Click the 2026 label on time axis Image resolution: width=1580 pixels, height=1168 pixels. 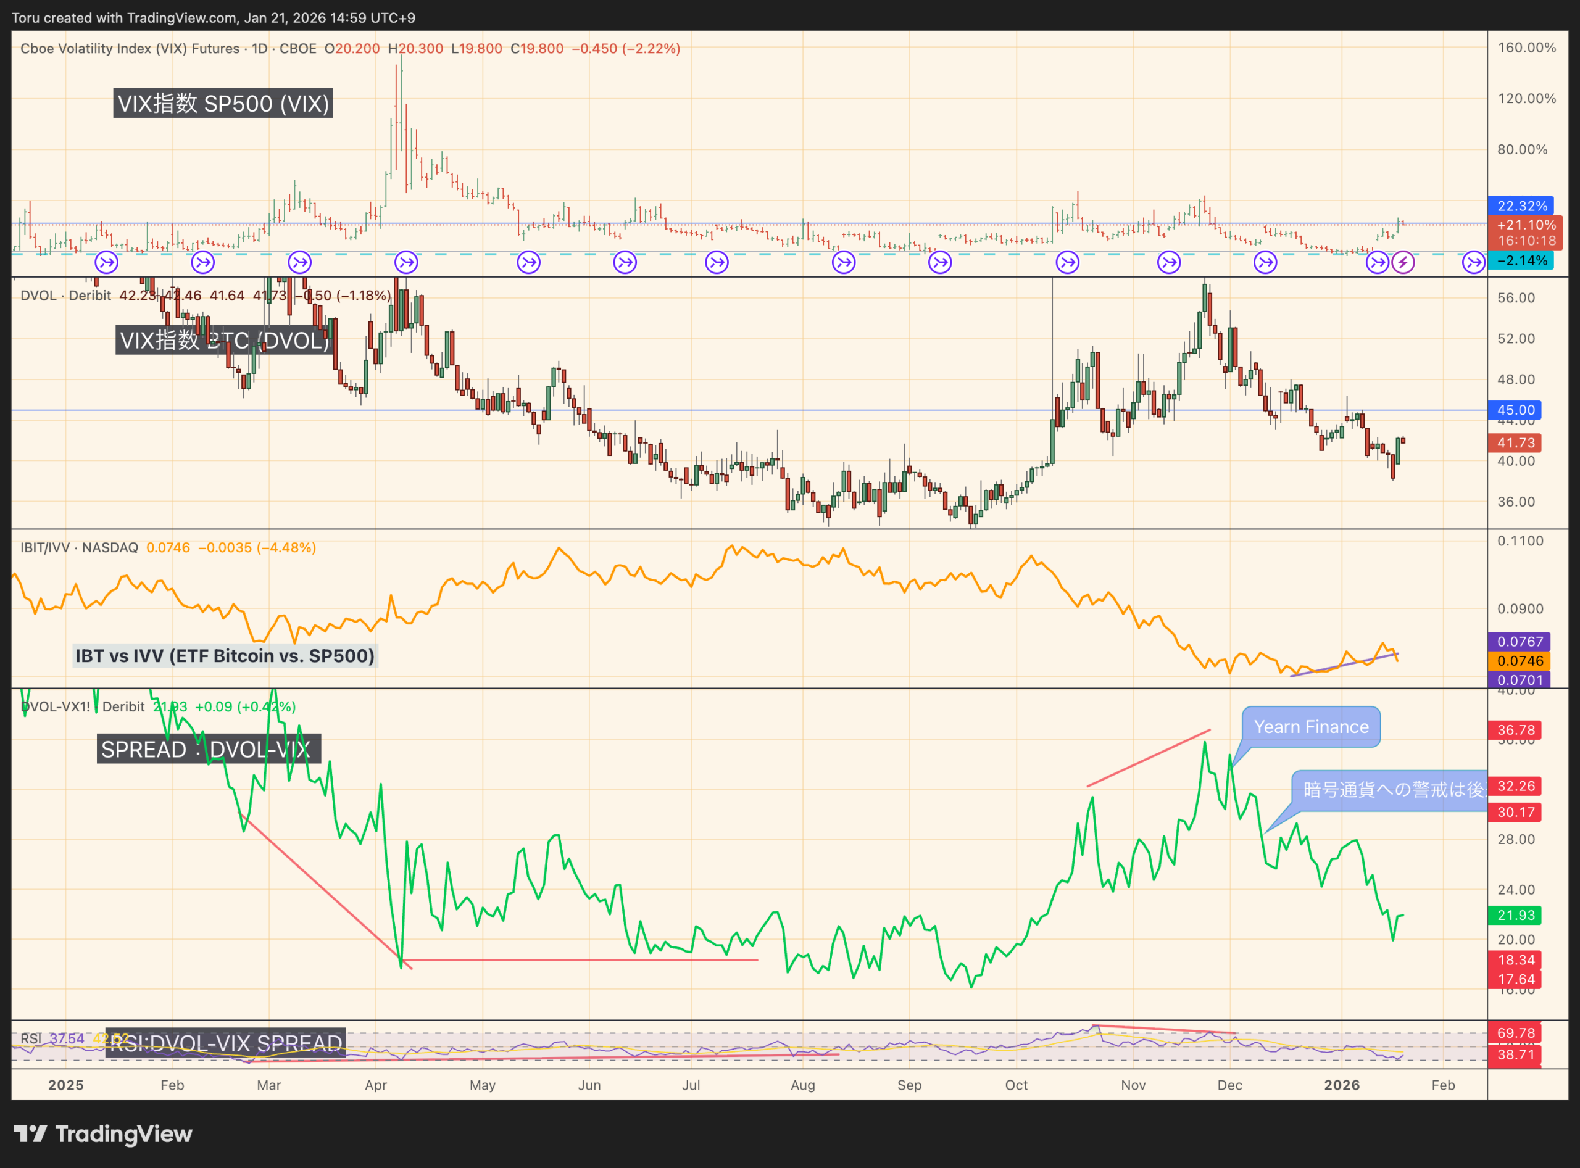click(1342, 1085)
